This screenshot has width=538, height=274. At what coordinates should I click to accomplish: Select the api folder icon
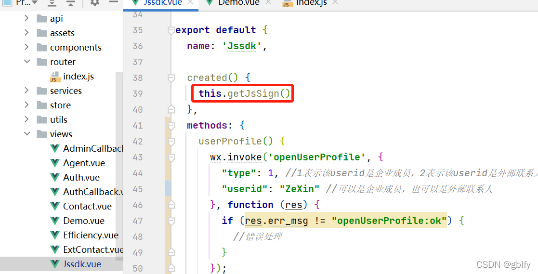(x=42, y=18)
